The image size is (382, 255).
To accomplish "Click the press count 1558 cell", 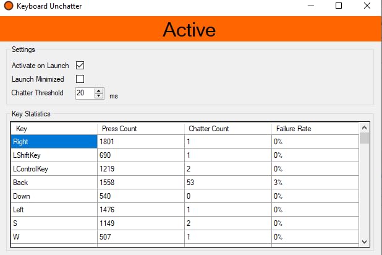I will click(x=141, y=183).
